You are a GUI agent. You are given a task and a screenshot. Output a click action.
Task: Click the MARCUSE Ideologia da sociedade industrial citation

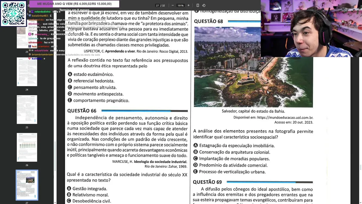click(x=150, y=164)
